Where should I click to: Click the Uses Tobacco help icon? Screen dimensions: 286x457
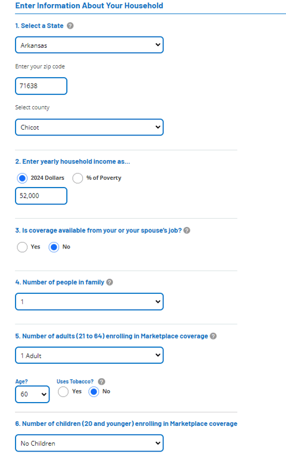(102, 382)
